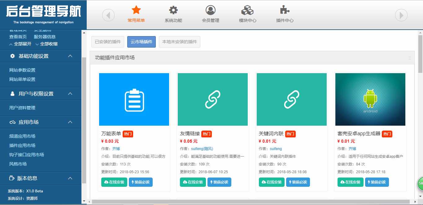Click the 后台管理导航 logo

tap(43, 15)
